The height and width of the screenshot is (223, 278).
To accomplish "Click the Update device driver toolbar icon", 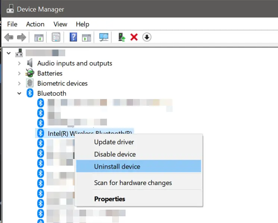I will pos(121,37).
